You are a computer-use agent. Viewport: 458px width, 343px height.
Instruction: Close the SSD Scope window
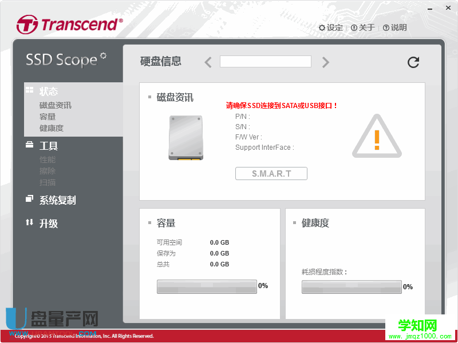click(x=448, y=8)
